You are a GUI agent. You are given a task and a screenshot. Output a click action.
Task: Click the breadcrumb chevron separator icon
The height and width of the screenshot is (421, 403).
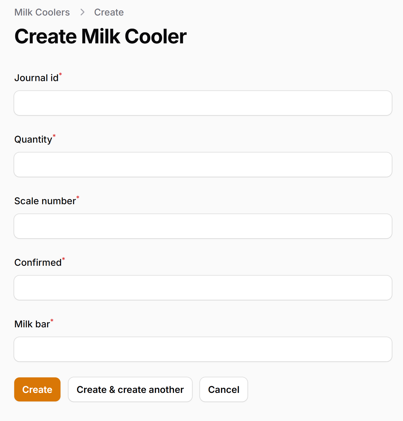(x=82, y=12)
